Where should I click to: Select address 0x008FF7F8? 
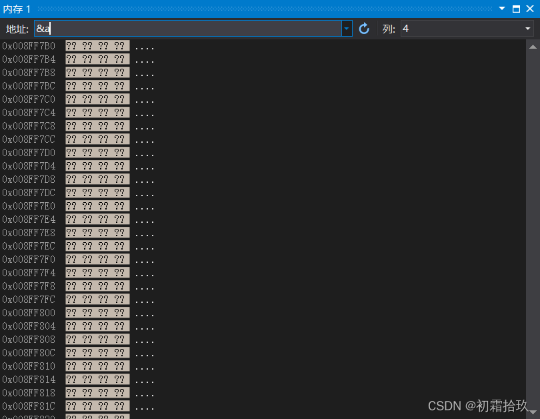29,286
